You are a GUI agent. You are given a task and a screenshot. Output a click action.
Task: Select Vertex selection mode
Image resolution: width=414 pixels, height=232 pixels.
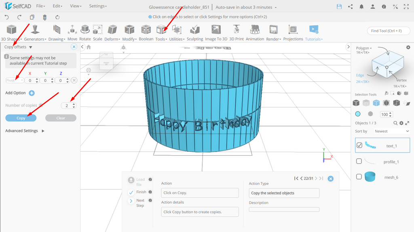pyautogui.click(x=401, y=80)
